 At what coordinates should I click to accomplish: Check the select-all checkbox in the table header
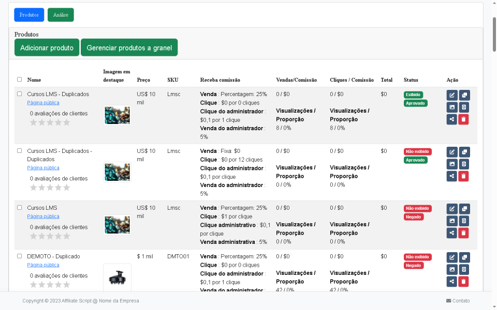[19, 79]
